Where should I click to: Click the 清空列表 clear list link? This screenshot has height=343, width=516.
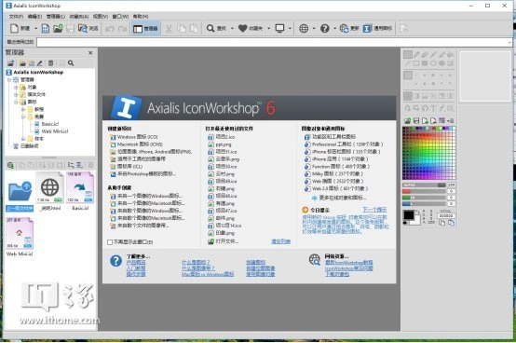point(280,241)
